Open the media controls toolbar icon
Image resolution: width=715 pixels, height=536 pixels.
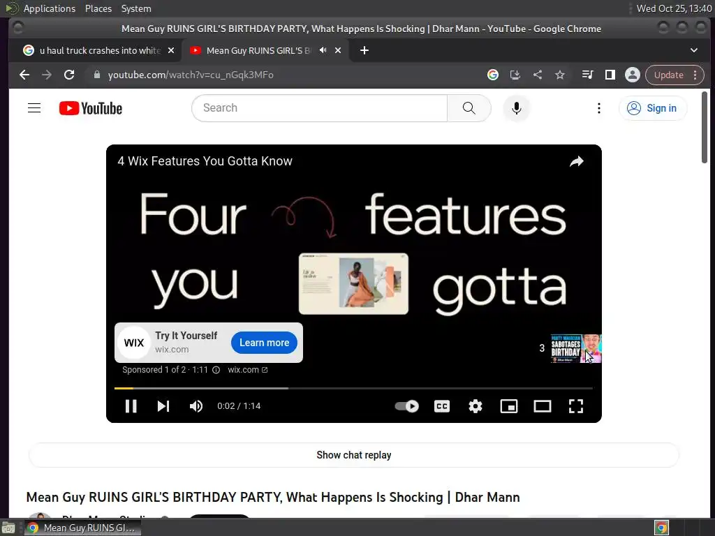(x=587, y=75)
